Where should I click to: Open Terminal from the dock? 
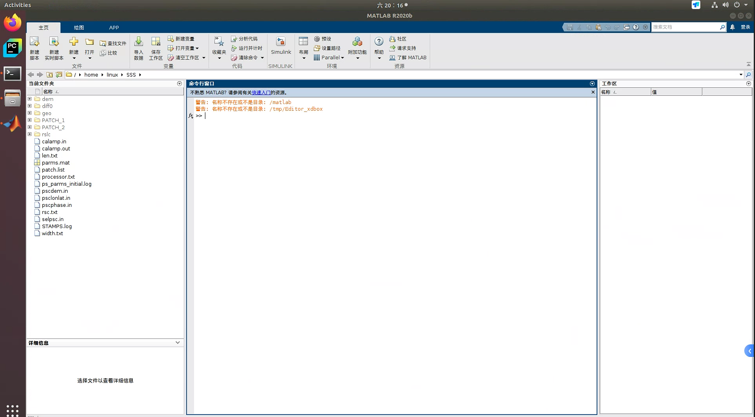[x=12, y=74]
